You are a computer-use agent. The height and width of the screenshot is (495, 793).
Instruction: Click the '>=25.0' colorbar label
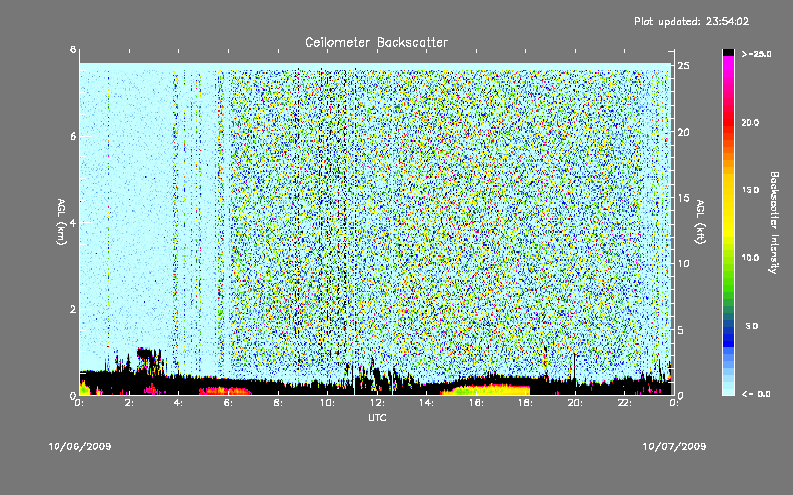point(756,54)
